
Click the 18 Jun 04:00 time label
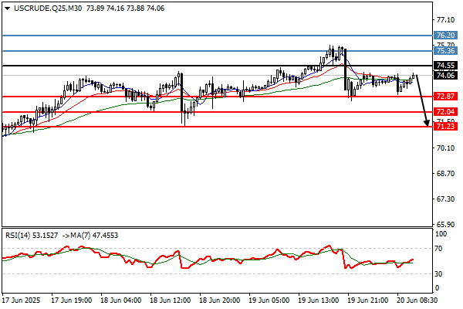pyautogui.click(x=121, y=301)
